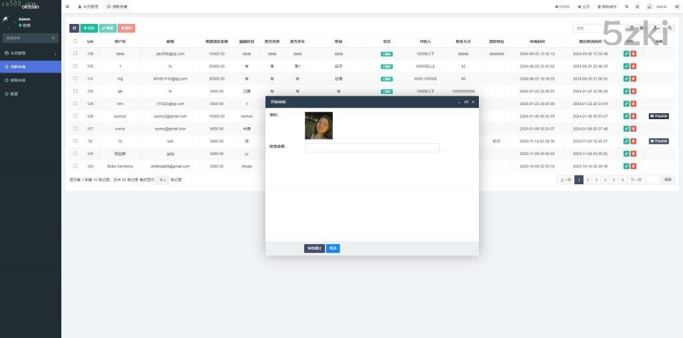Click the refresh table icon button

[74, 29]
